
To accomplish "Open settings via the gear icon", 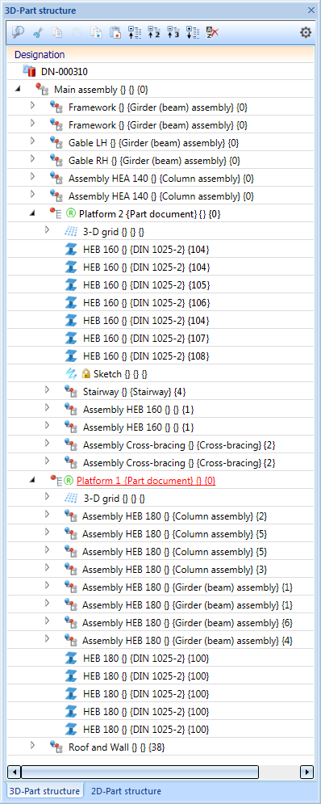I will pyautogui.click(x=306, y=32).
